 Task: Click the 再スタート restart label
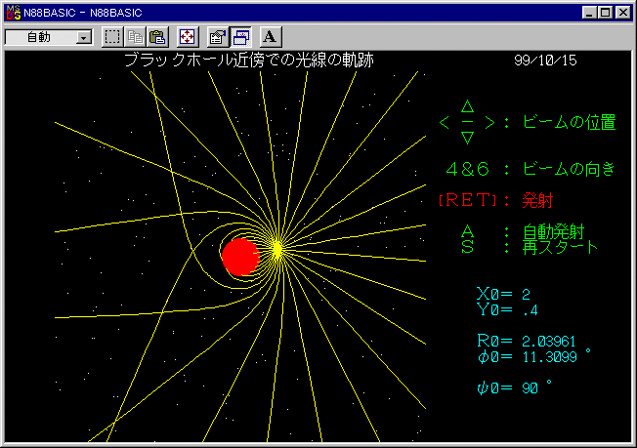click(x=561, y=247)
